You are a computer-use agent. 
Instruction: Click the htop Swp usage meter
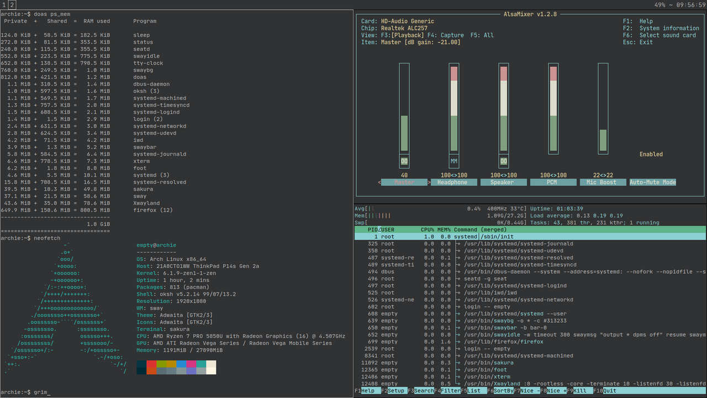click(x=441, y=223)
